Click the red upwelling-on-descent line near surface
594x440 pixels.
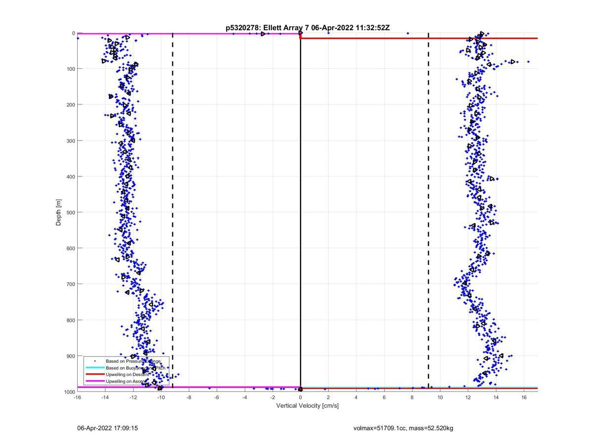(x=419, y=38)
